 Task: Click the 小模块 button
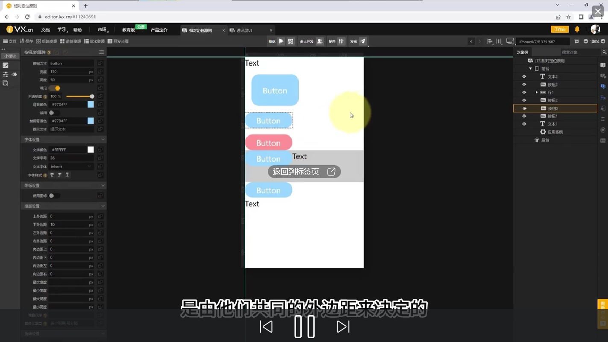10,56
